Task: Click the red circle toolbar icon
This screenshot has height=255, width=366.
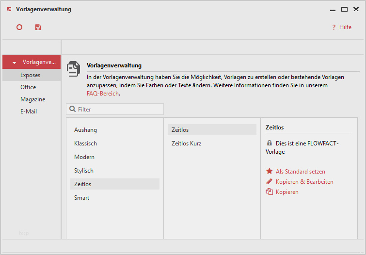Action: pyautogui.click(x=19, y=27)
